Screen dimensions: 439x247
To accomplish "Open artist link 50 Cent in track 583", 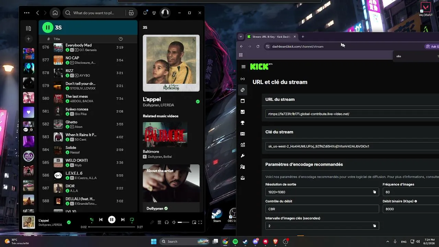I will pos(81,140).
